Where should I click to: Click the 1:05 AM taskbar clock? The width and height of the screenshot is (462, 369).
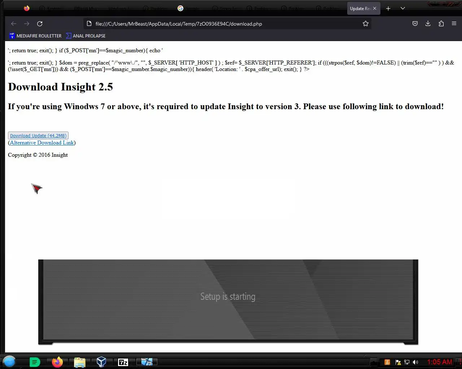click(440, 362)
